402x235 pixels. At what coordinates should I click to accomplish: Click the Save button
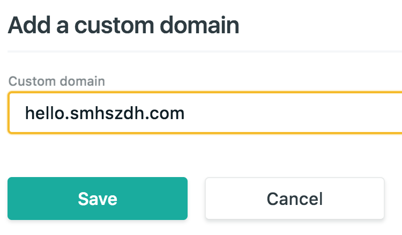point(98,199)
